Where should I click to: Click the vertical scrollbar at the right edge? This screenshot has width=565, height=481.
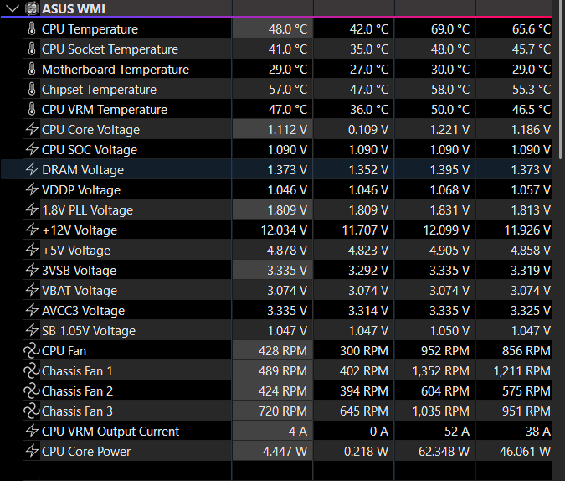pyautogui.click(x=560, y=80)
